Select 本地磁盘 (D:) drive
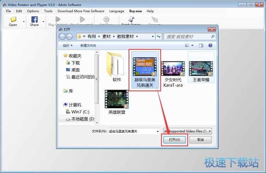 [81, 119]
